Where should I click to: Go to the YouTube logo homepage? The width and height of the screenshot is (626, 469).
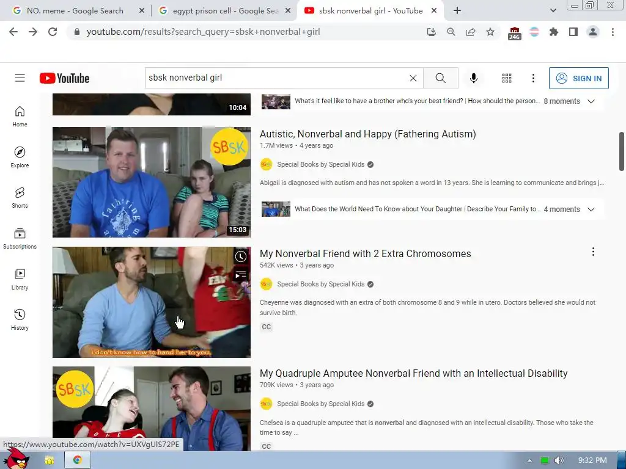[x=64, y=78]
